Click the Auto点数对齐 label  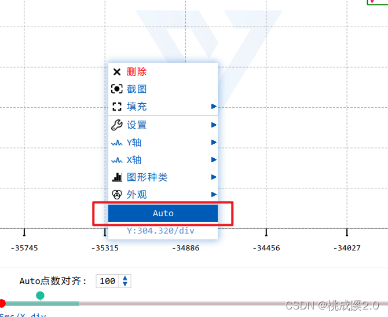coord(53,281)
